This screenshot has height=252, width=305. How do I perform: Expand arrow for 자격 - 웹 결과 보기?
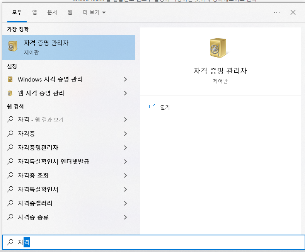pyautogui.click(x=126, y=119)
